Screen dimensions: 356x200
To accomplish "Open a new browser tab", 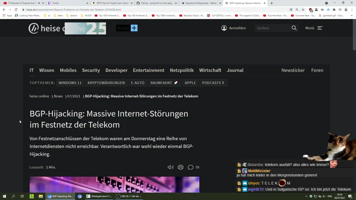I will click(272, 3).
